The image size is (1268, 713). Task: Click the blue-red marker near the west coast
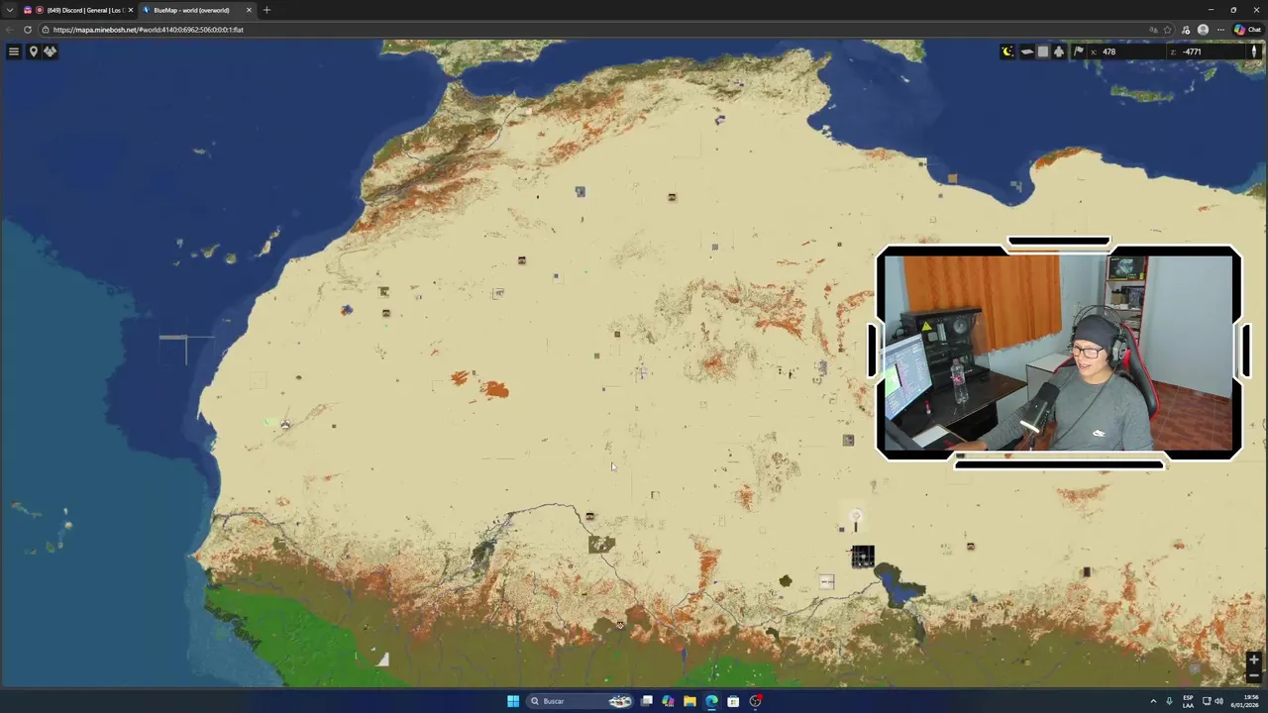(x=346, y=310)
